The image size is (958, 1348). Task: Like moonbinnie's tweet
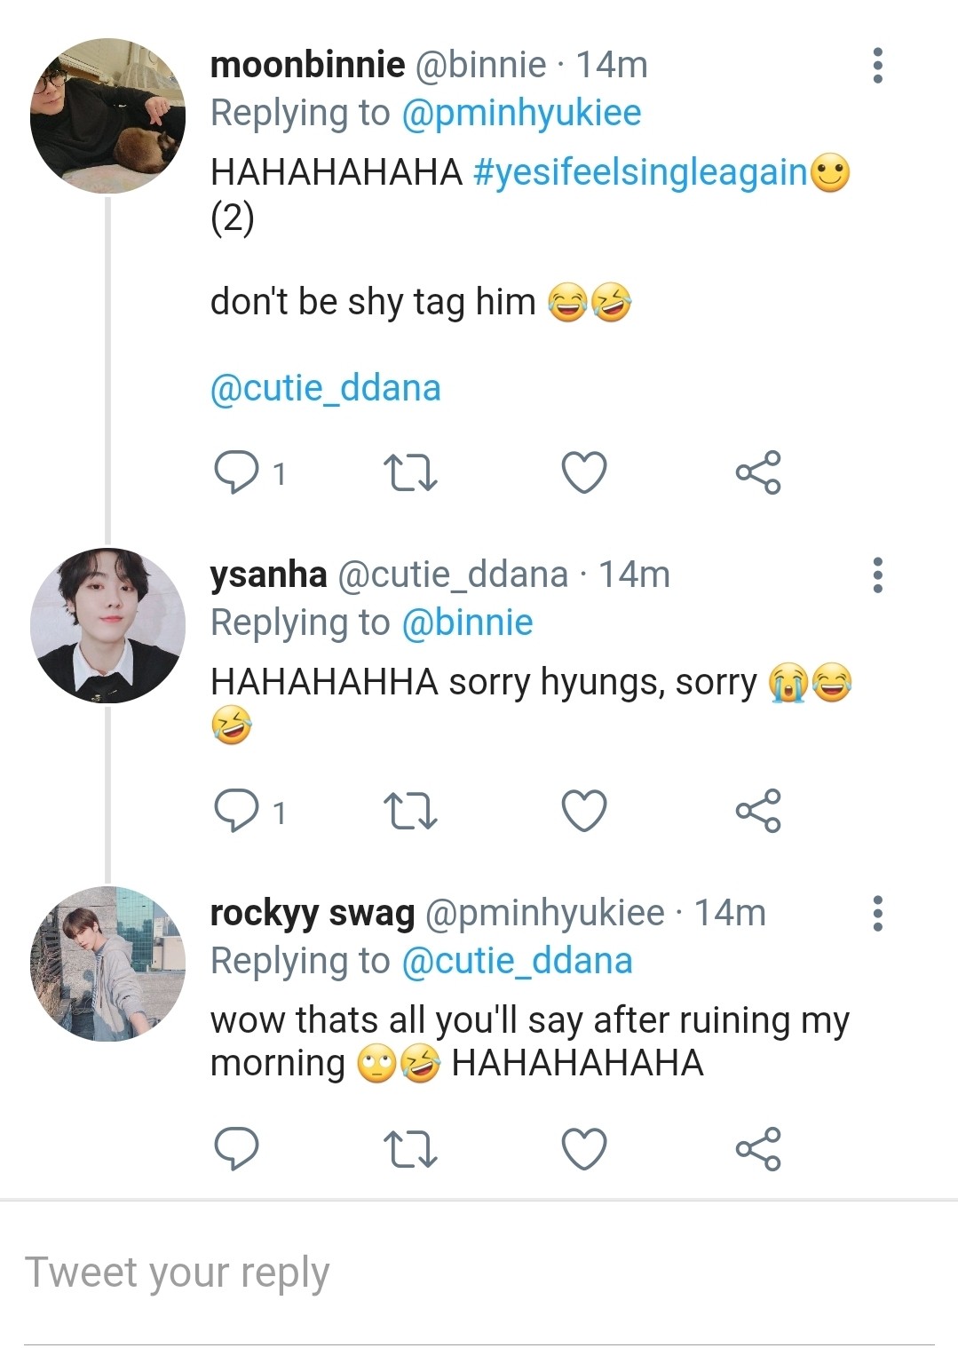[584, 472]
